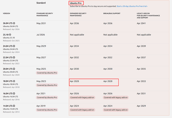
Task: Click Ubuntu 22.04 LTS subtitle
Action: (x=10, y=60)
